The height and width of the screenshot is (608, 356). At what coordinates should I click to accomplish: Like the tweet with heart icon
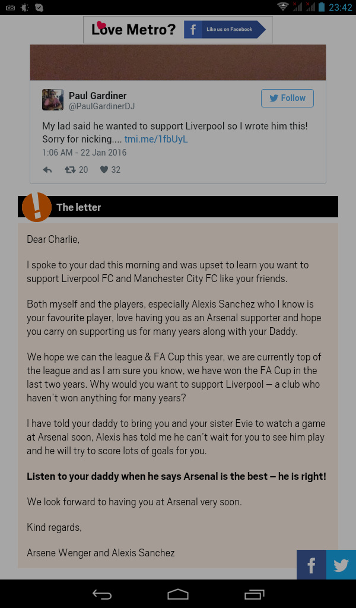coord(104,170)
